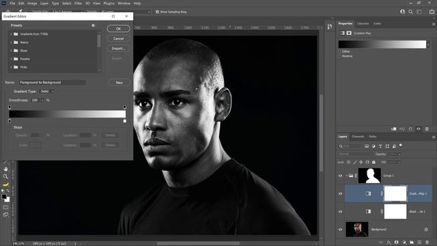Click the yellow banana-shaped toolbar icon
Screen dimensions: 437x246
5,184
